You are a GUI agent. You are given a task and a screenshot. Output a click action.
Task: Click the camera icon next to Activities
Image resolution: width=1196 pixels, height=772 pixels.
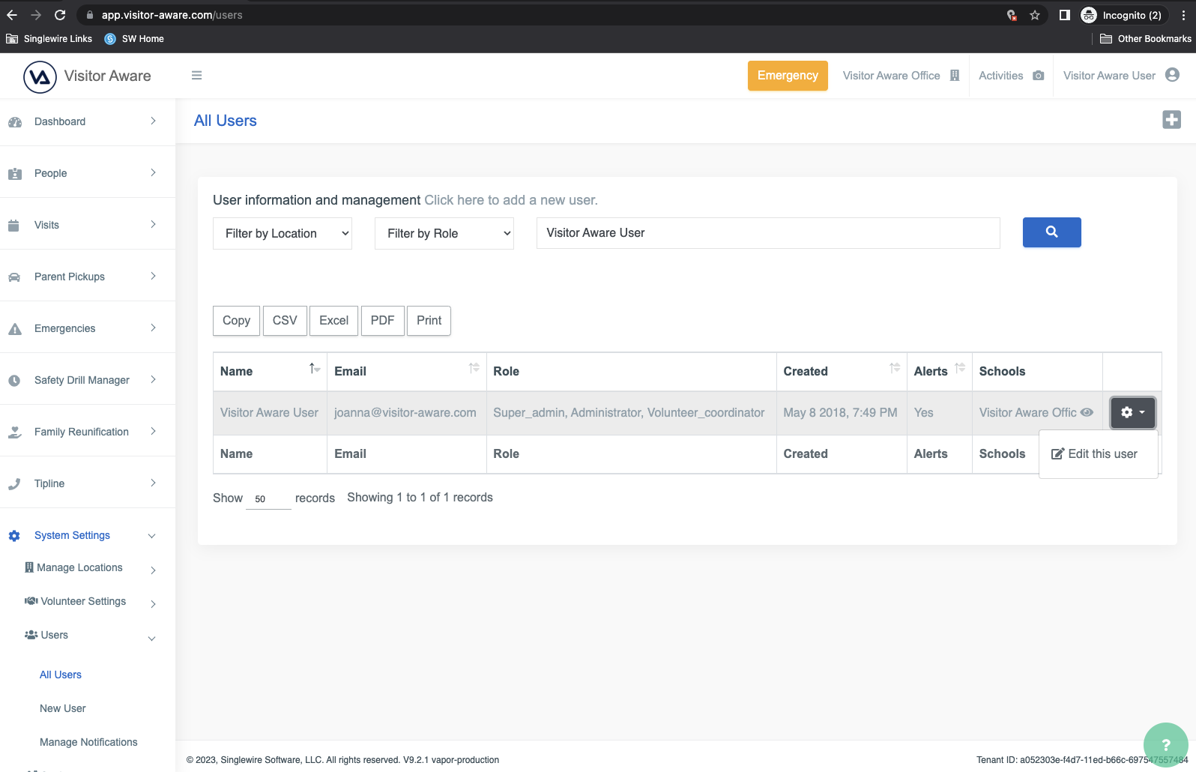pos(1038,76)
